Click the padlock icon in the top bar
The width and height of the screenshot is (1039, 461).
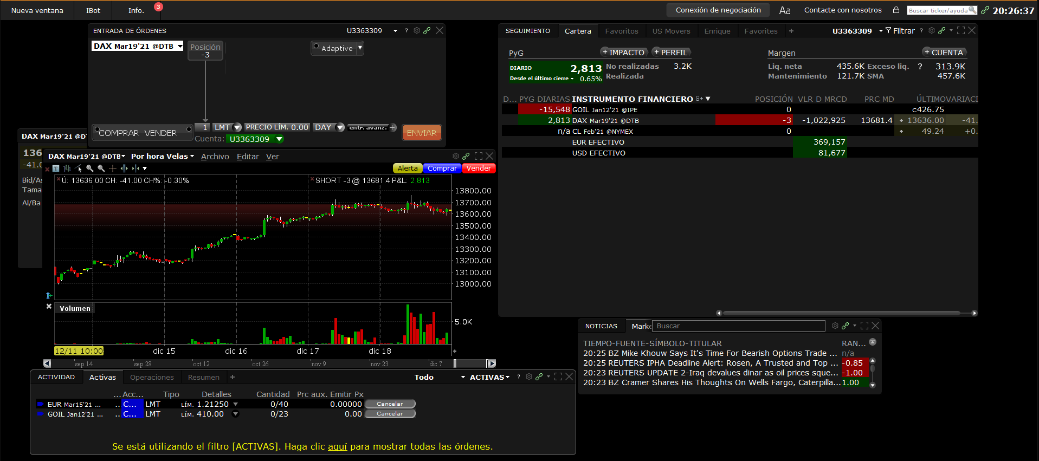(896, 10)
